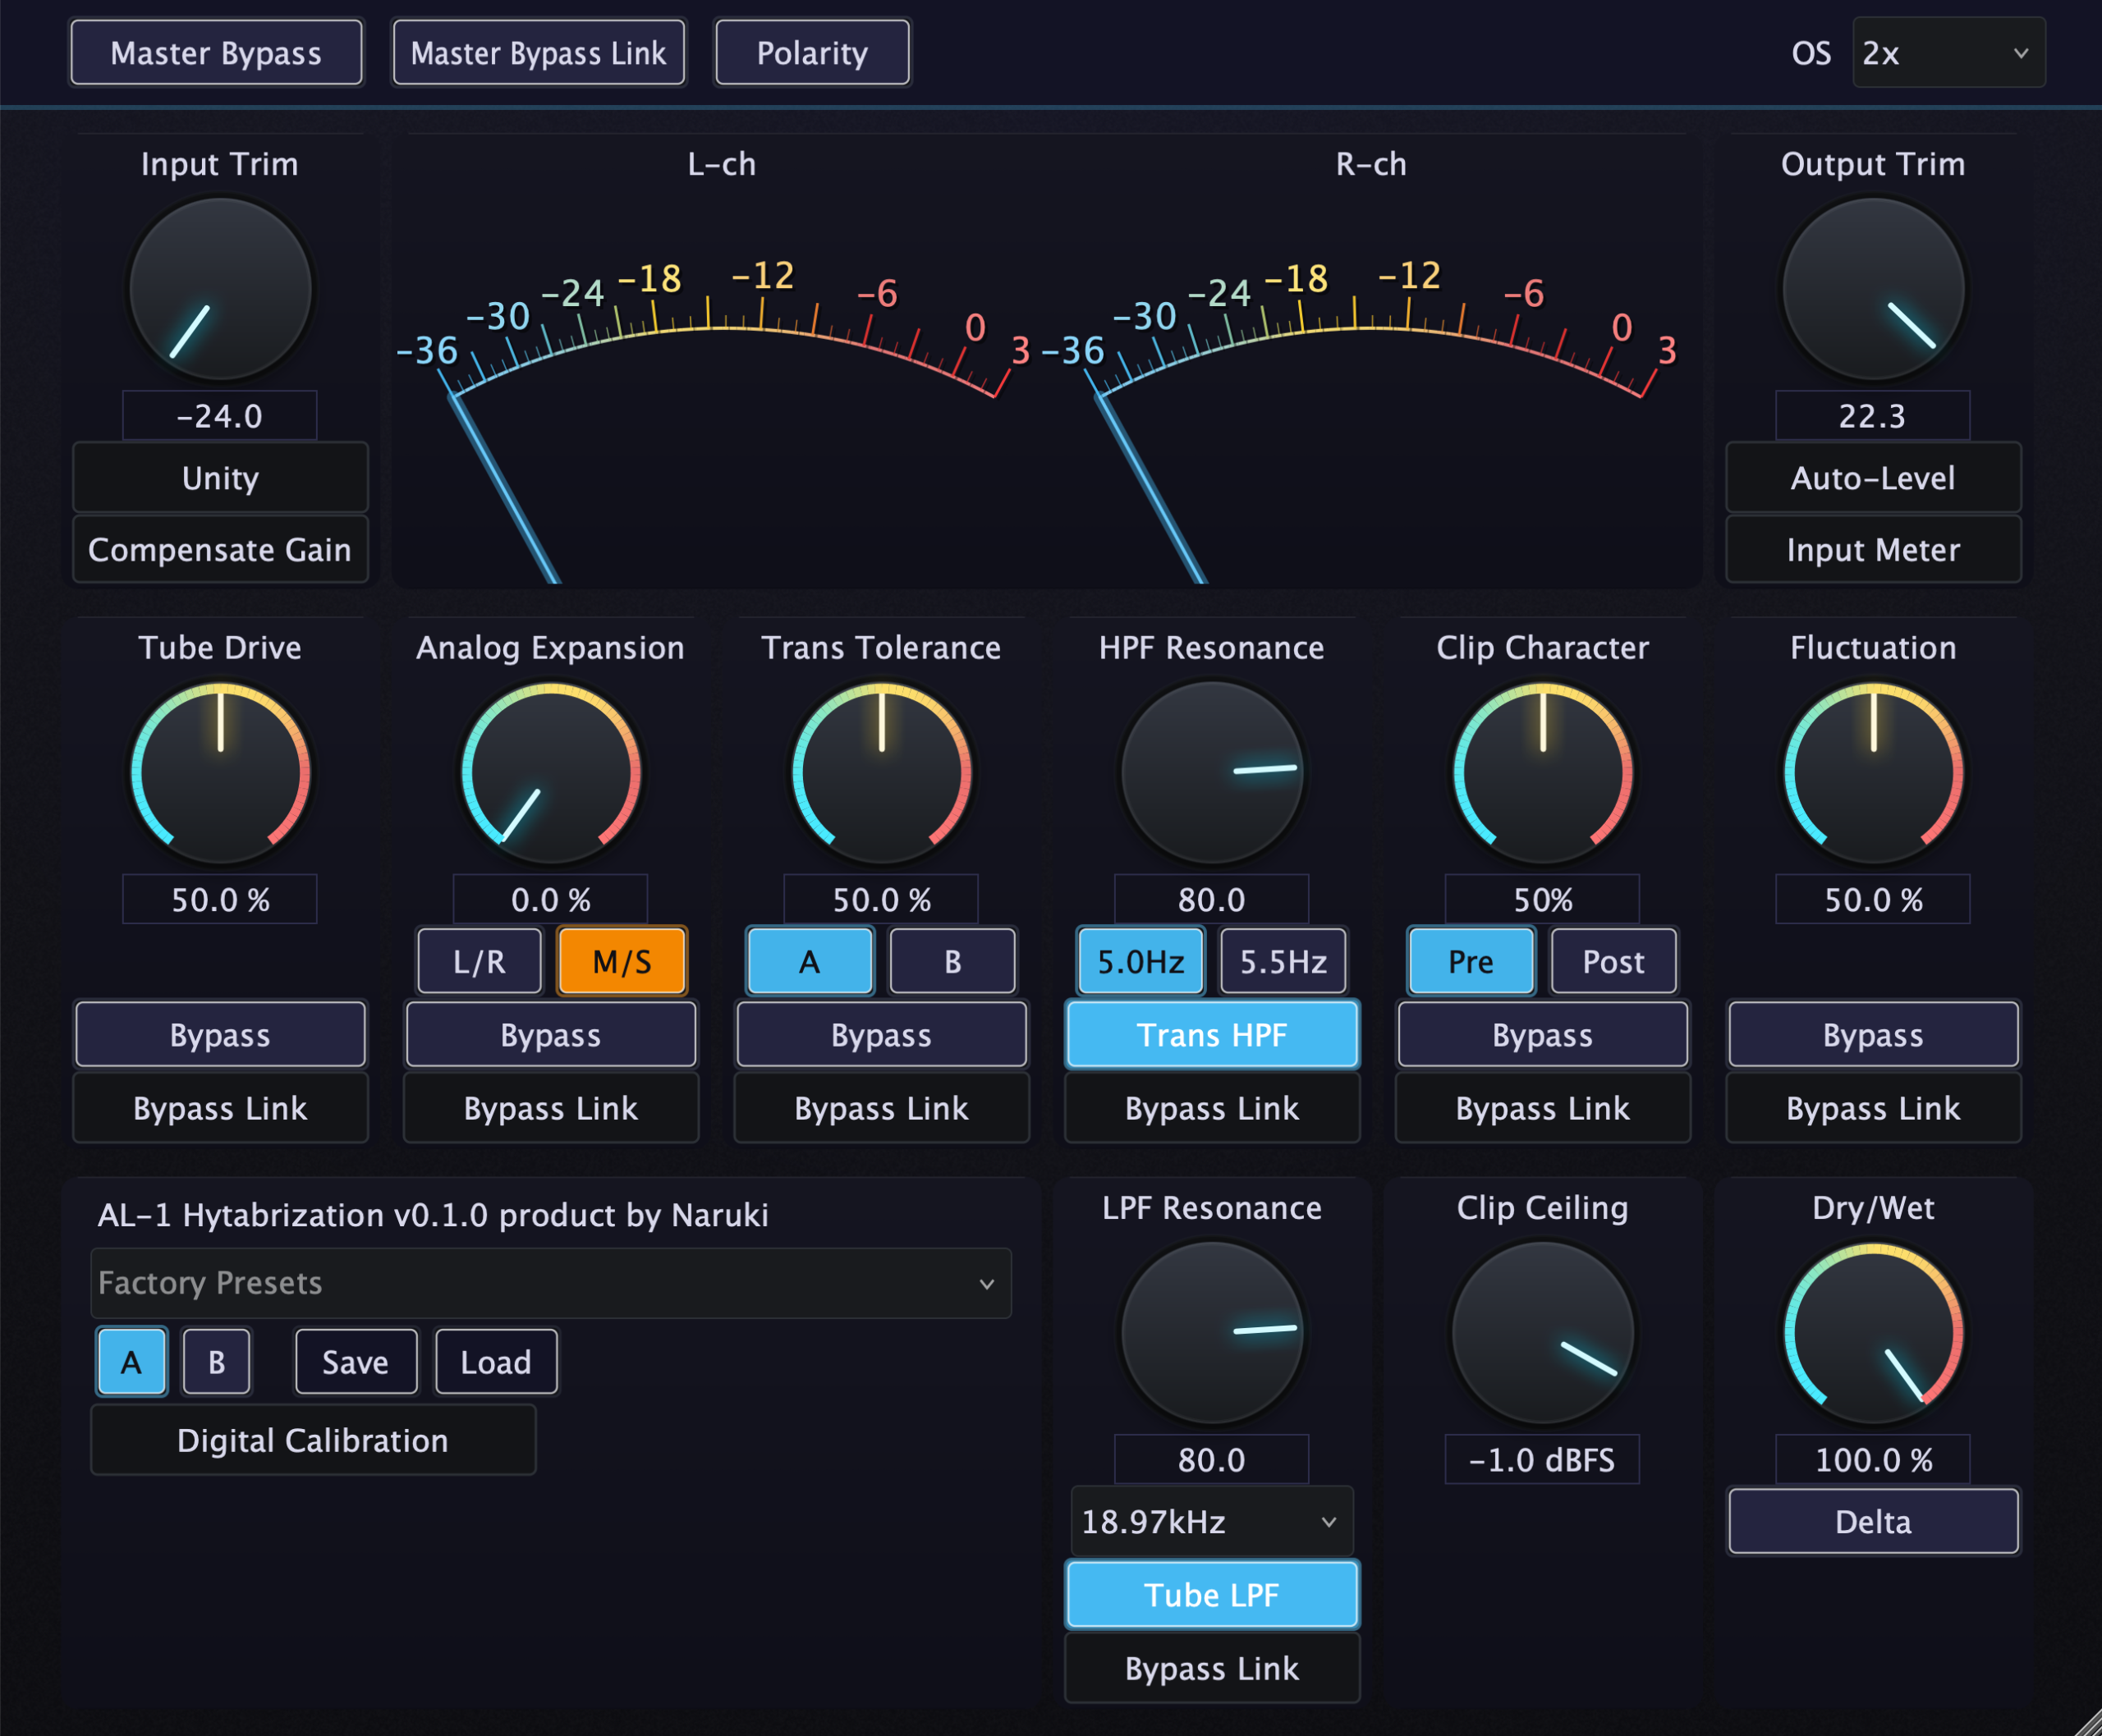
Task: Click the Clip Ceiling knob
Action: 1542,1332
